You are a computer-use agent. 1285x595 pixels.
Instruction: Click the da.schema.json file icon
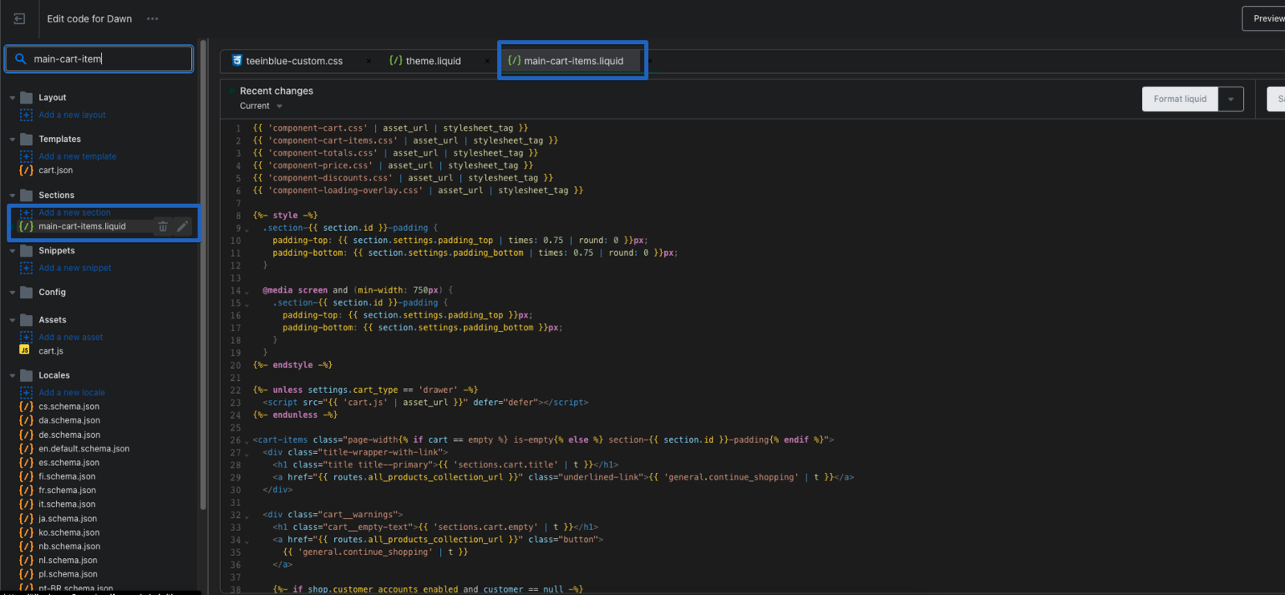[26, 420]
